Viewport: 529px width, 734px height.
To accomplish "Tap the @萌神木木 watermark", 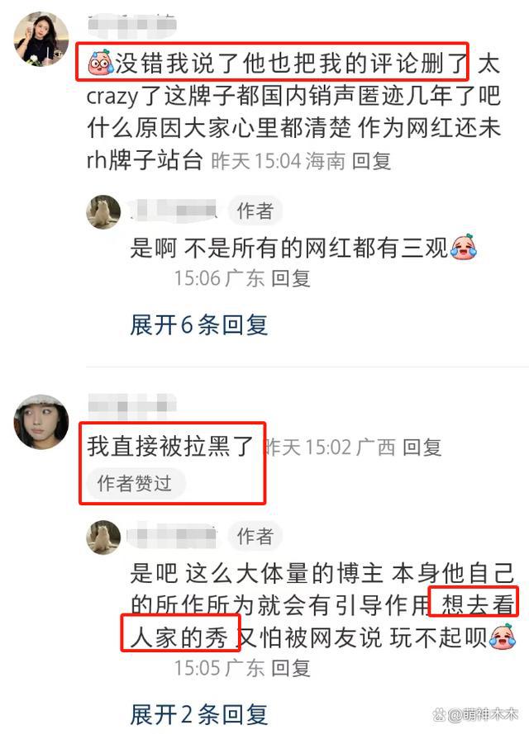I will tap(475, 714).
